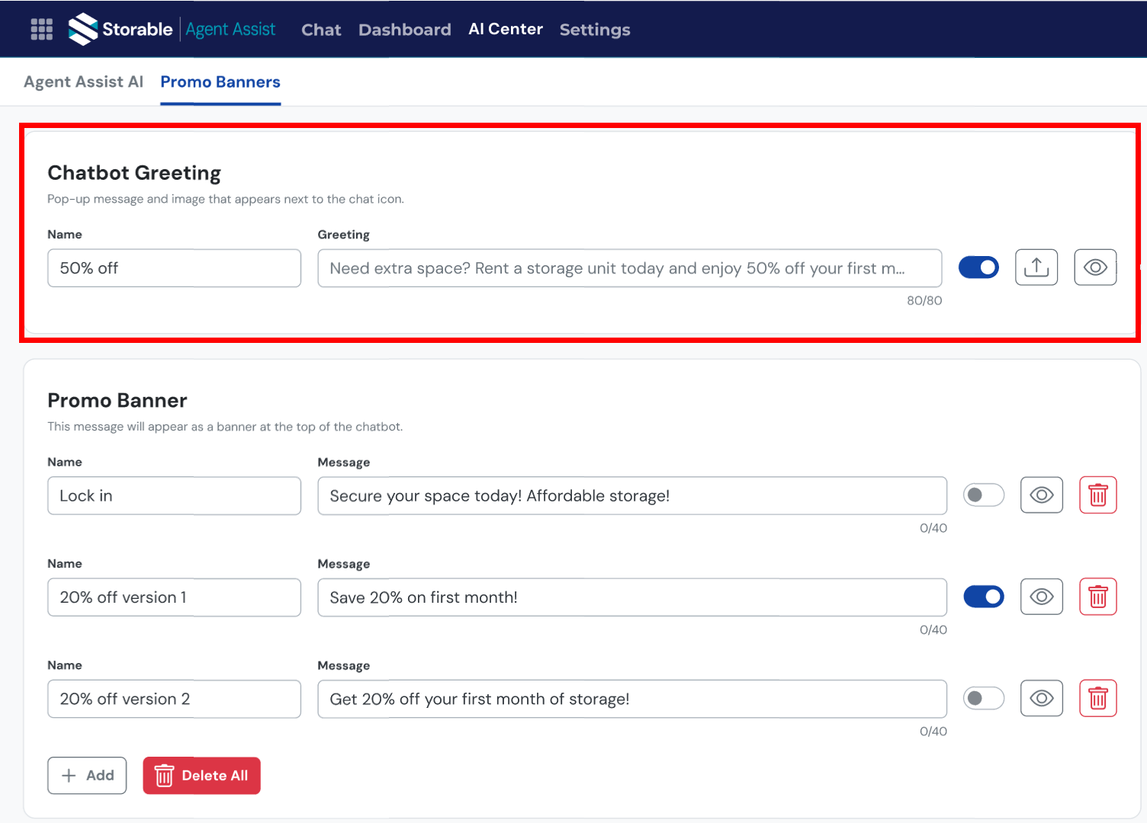
Task: Switch to the Agent Assist AI tab
Action: (83, 82)
